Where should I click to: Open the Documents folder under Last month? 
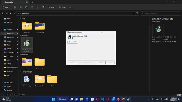click(x=40, y=64)
